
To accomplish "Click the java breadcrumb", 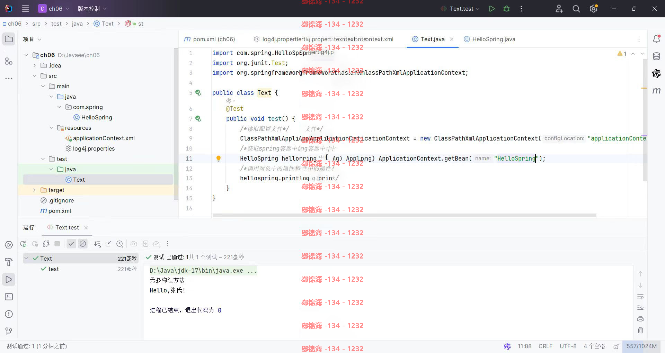I will 77,24.
